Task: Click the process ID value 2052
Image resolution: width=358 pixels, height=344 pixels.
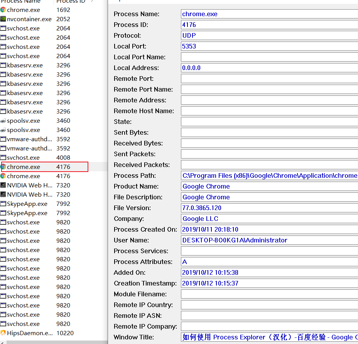Action: tap(63, 19)
